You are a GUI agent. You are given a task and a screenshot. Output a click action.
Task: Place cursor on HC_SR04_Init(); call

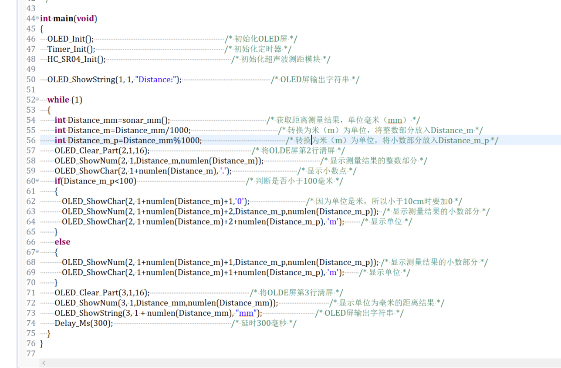77,59
